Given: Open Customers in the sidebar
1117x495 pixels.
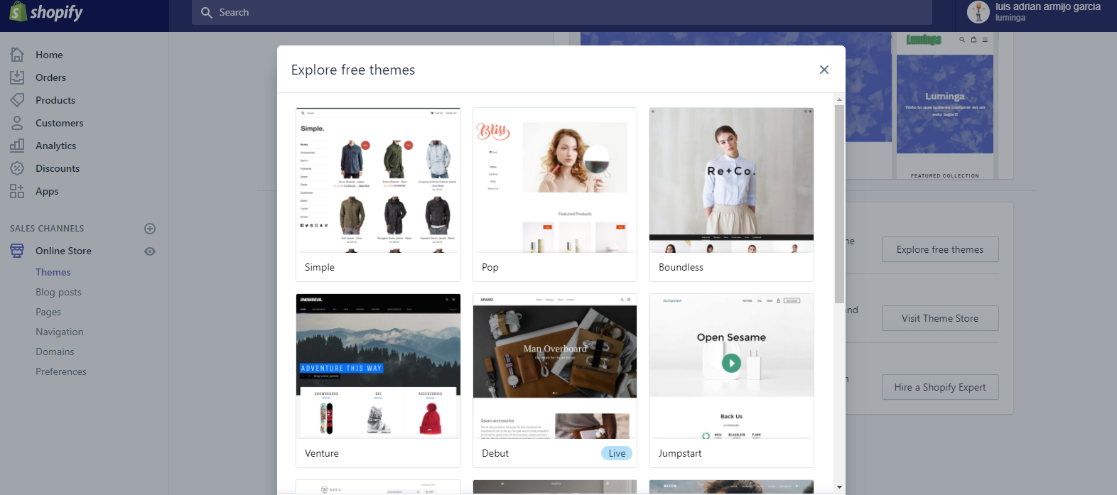Looking at the screenshot, I should pos(60,123).
